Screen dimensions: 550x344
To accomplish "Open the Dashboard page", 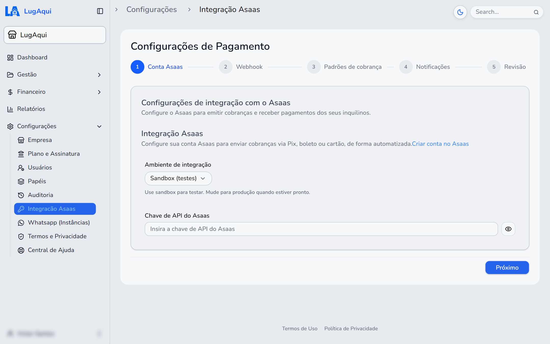I will [x=32, y=57].
